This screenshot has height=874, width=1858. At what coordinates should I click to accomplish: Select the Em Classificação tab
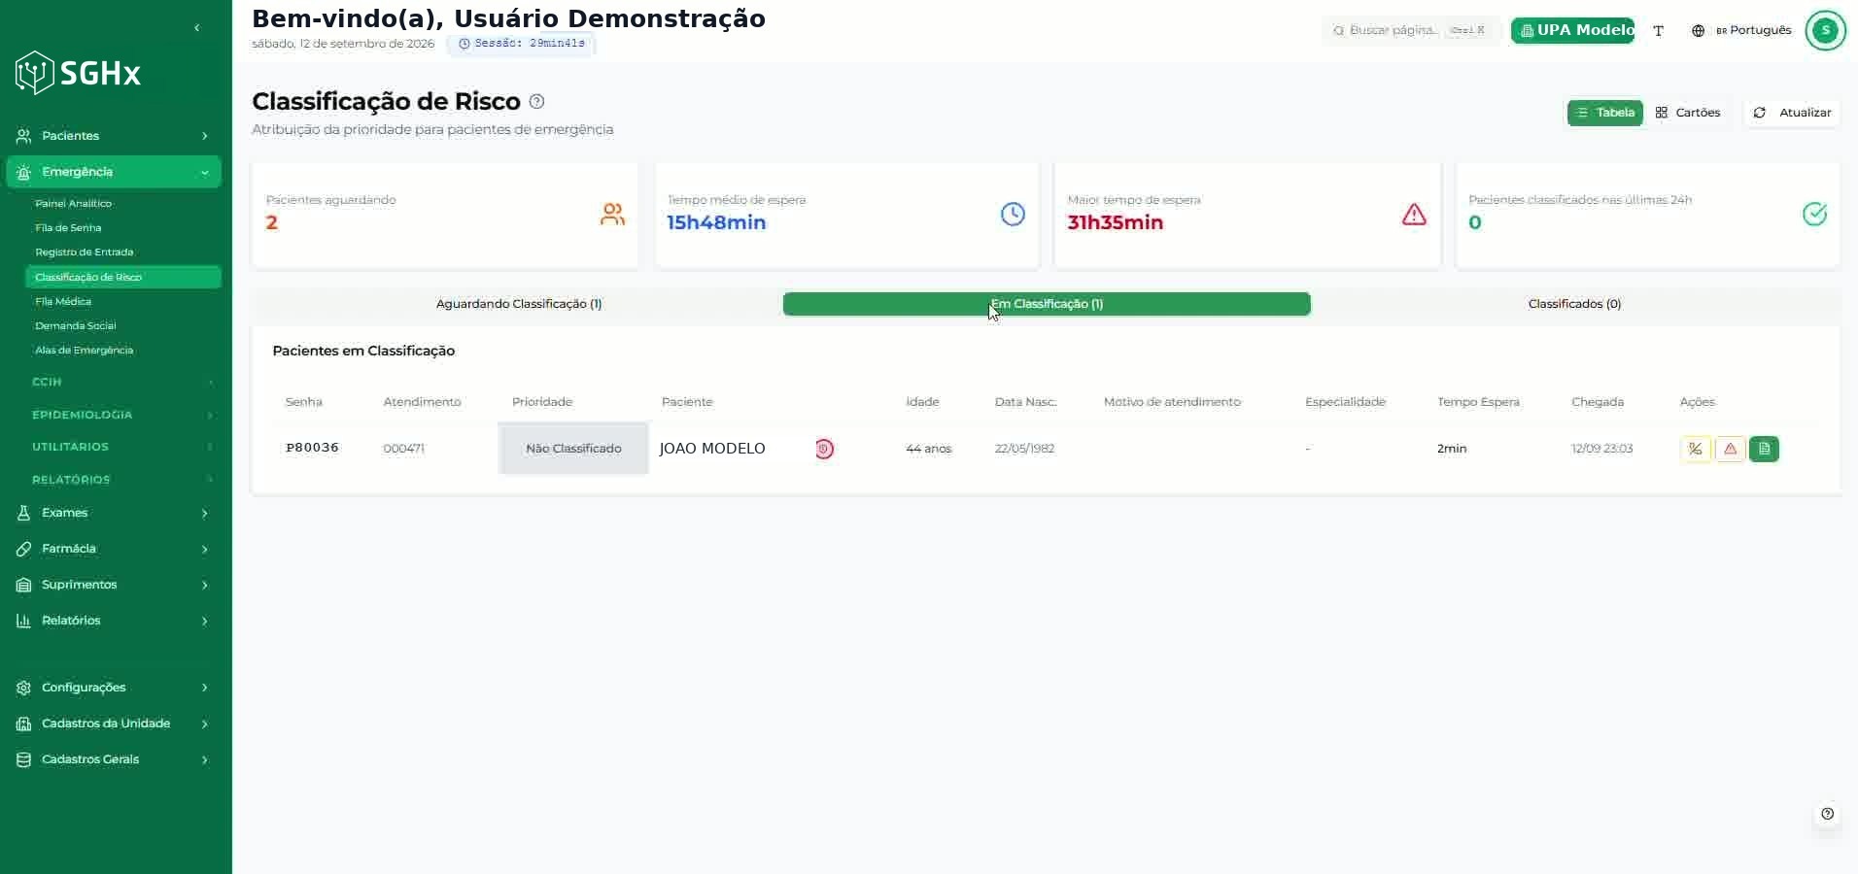1047,304
